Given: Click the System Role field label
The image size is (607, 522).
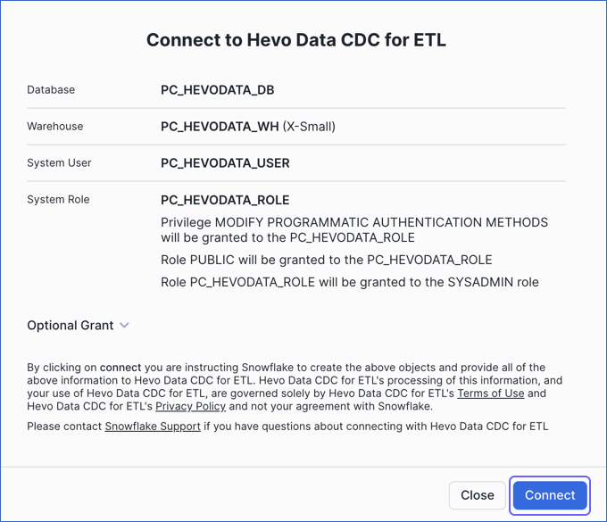Looking at the screenshot, I should coord(58,200).
